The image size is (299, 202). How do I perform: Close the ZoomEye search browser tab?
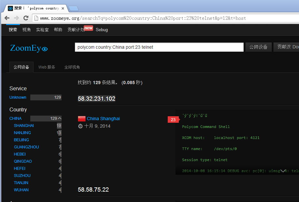63,8
